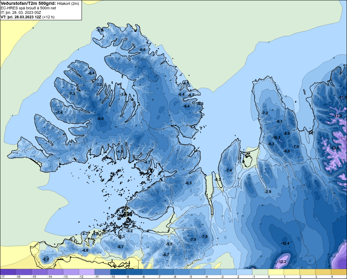Select the -12.2 value on the glacier
The image size is (347, 279).
pos(282,262)
